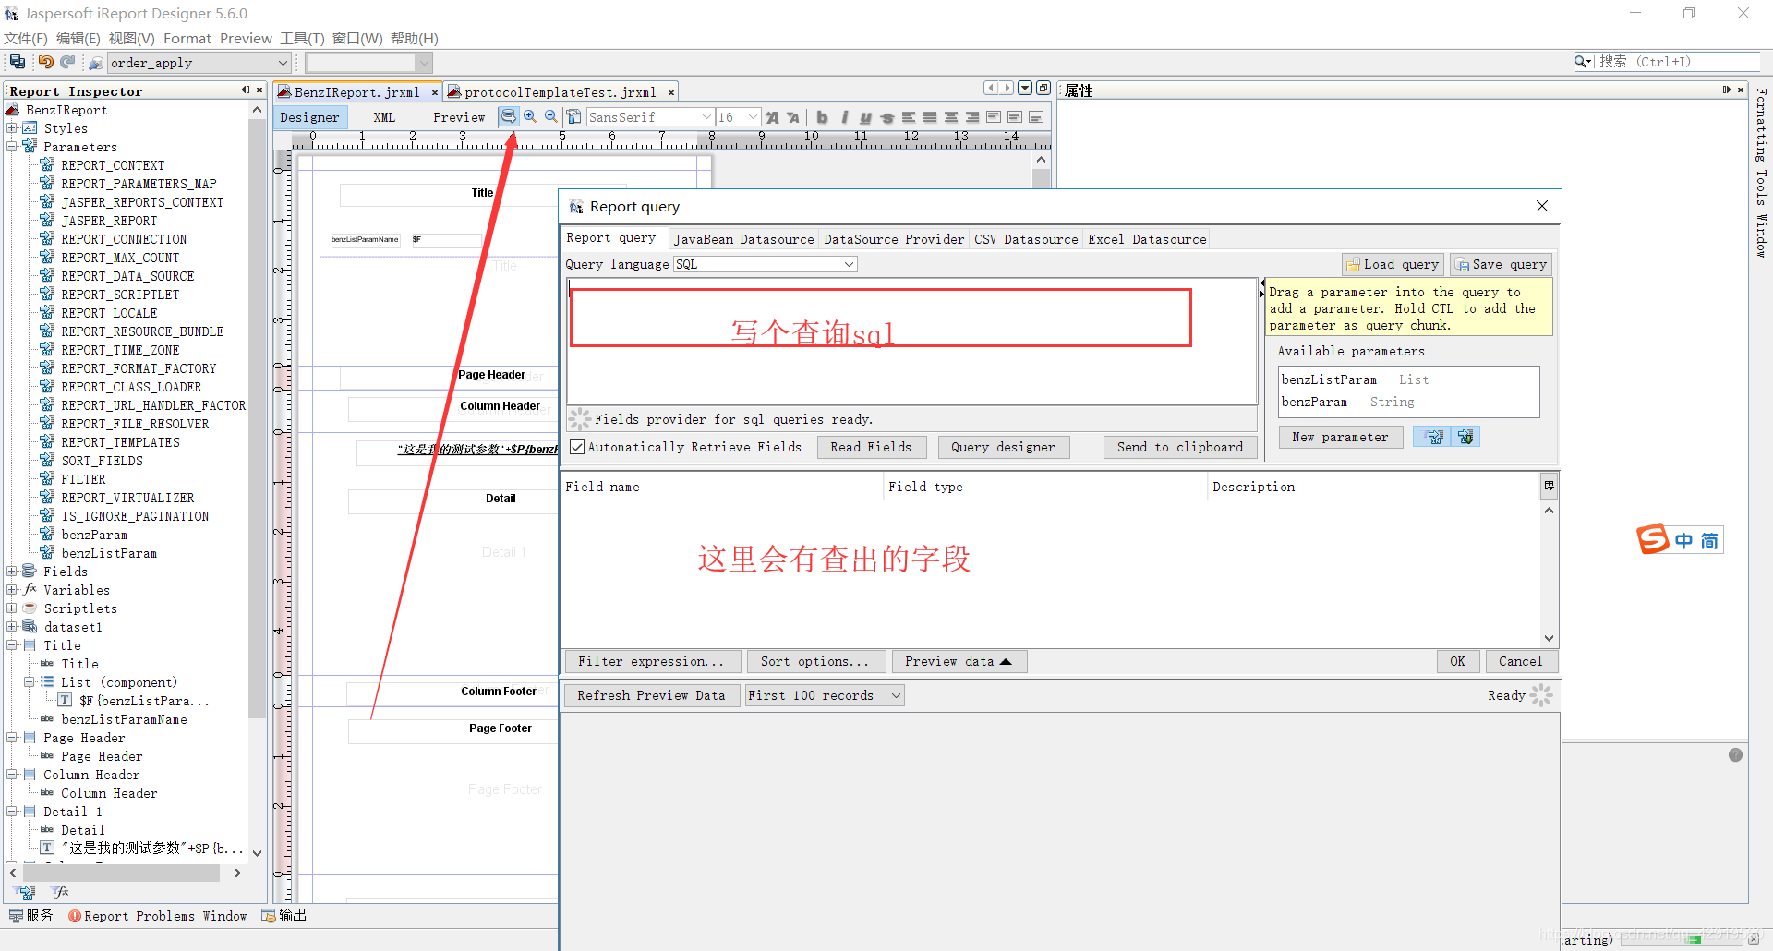The height and width of the screenshot is (951, 1773).
Task: Click the Align top icon
Action: click(994, 117)
